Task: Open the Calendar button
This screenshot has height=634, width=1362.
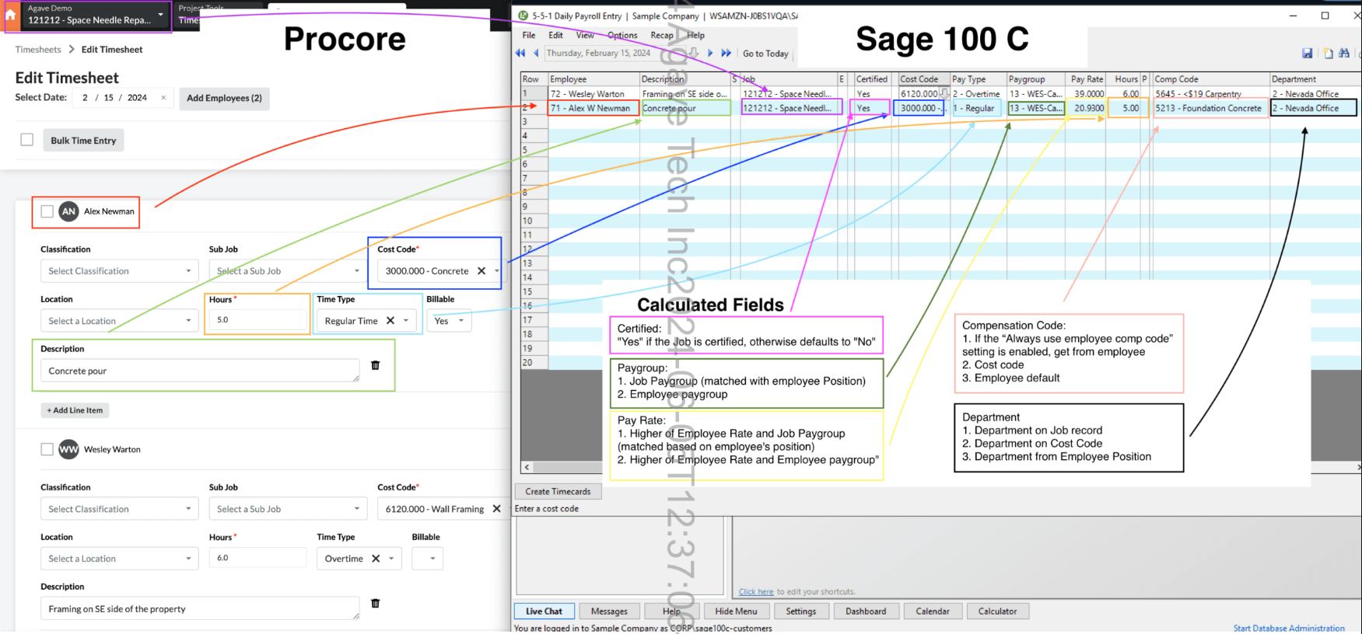Action: point(933,611)
